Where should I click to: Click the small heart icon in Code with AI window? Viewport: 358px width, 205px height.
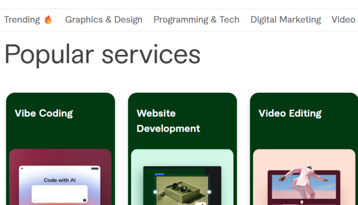pyautogui.click(x=22, y=168)
